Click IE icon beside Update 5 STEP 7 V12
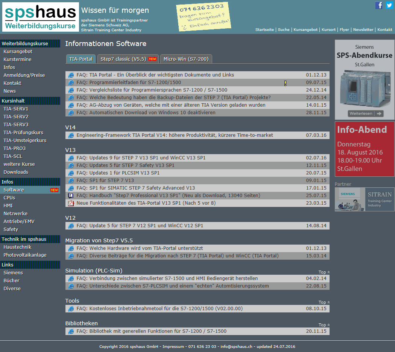Screen dimensions: 395x352 pos(71,226)
